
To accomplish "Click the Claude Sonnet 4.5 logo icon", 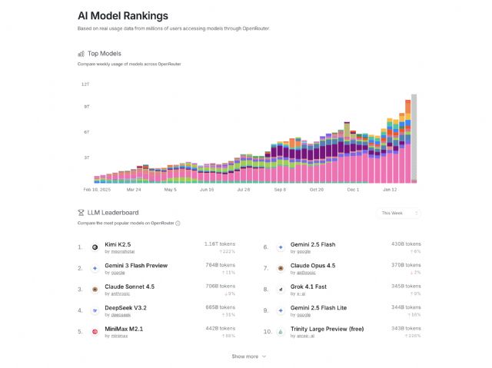I will click(x=95, y=290).
